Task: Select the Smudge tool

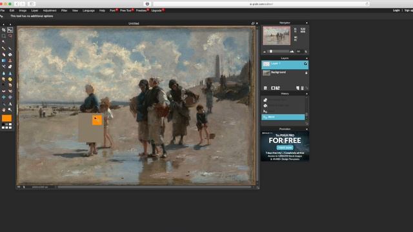Action: click(x=3, y=79)
